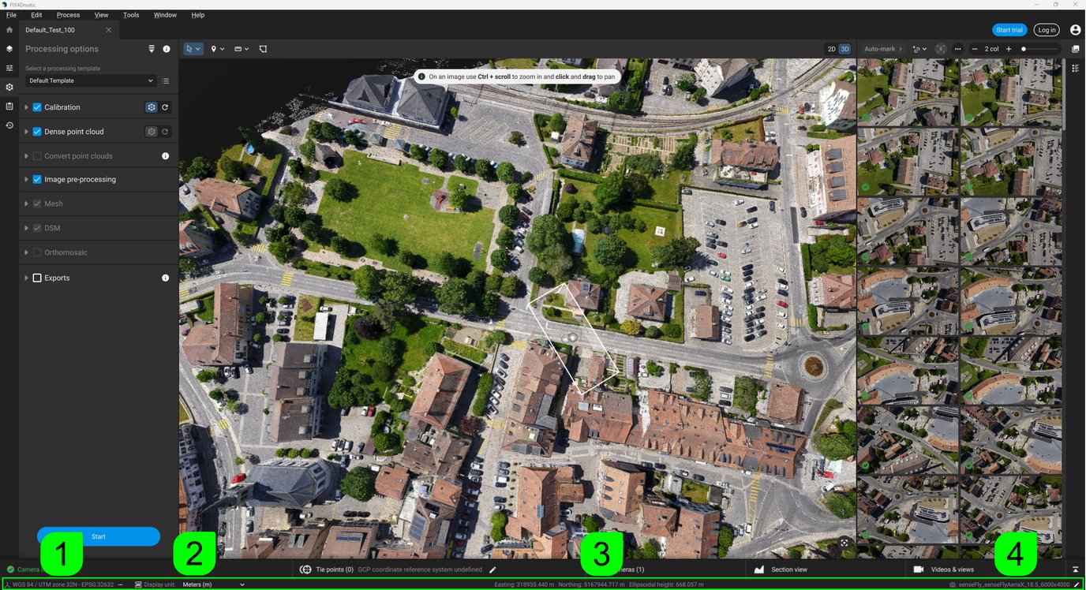
Task: Toggle the Image pre-processing checkbox
Action: point(37,180)
